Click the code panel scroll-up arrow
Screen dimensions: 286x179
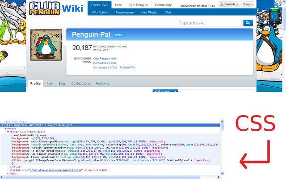pos(222,121)
